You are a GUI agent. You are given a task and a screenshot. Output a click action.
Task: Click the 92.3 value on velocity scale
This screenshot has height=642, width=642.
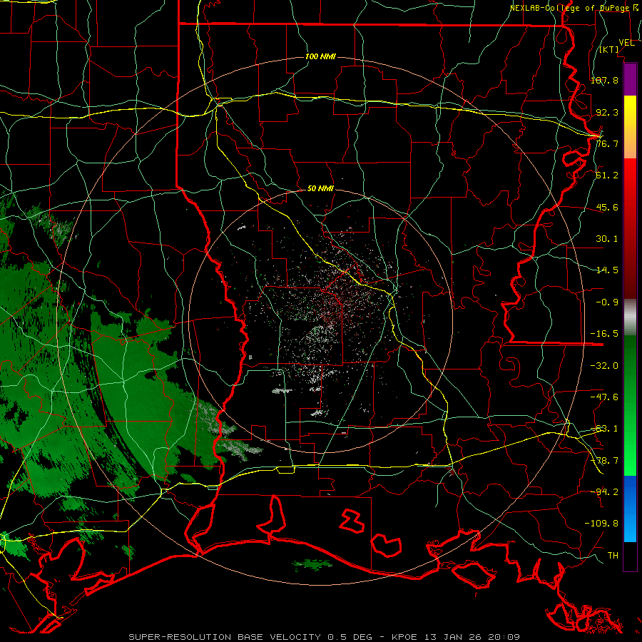[607, 112]
